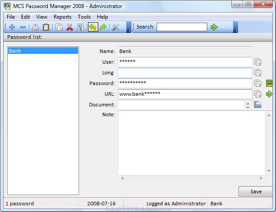The height and width of the screenshot is (212, 276).
Task: Maximize the Password Manager window
Action: [x=248, y=4]
